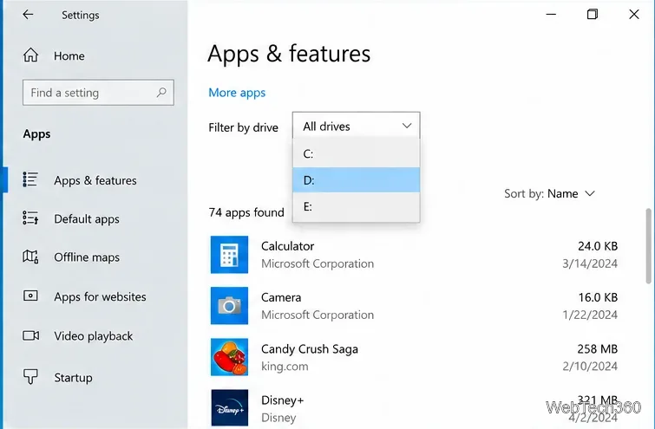Click the Apps for websites icon
The image size is (655, 429).
[x=30, y=296]
